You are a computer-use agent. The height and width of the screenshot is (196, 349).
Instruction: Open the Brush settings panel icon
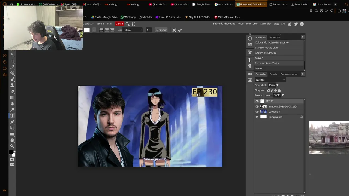click(x=250, y=52)
